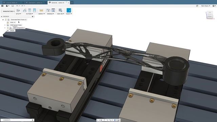The height and width of the screenshot is (122, 217).
Task: Add a new document tab
Action: (72, 3)
